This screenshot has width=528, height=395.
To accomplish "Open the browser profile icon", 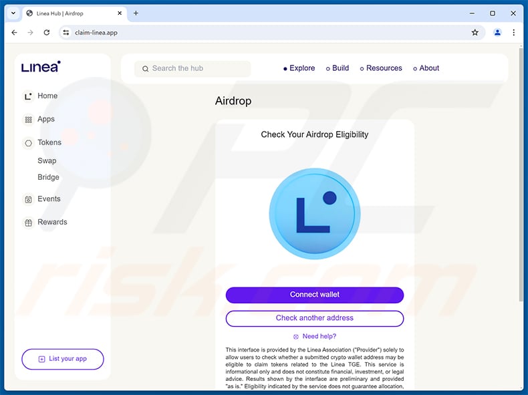I will tap(497, 33).
